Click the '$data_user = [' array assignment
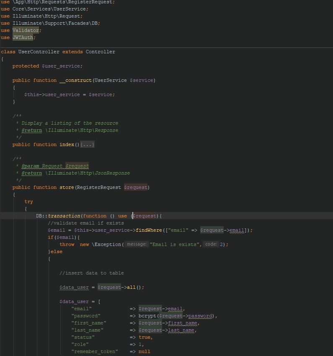 tap(80, 302)
